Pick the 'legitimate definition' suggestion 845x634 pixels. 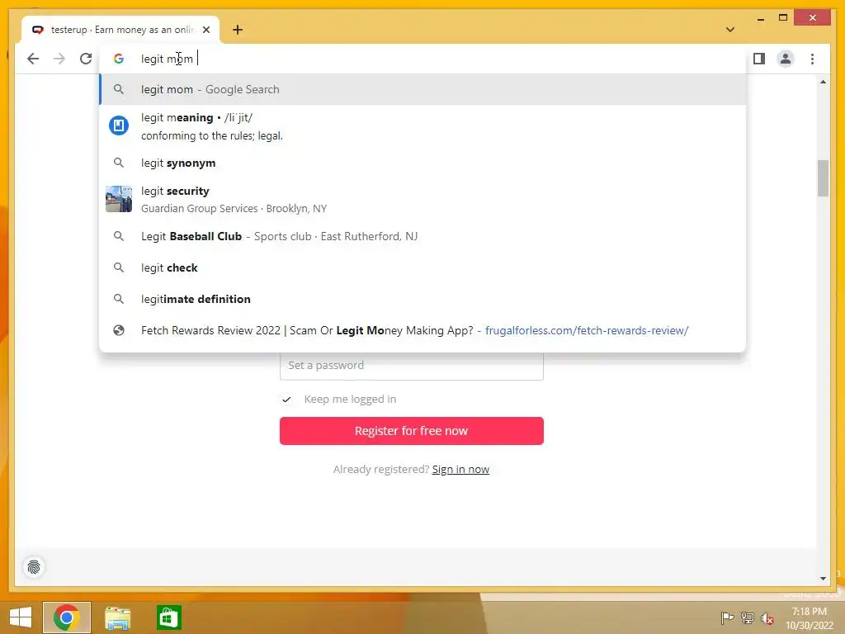[x=423, y=299]
